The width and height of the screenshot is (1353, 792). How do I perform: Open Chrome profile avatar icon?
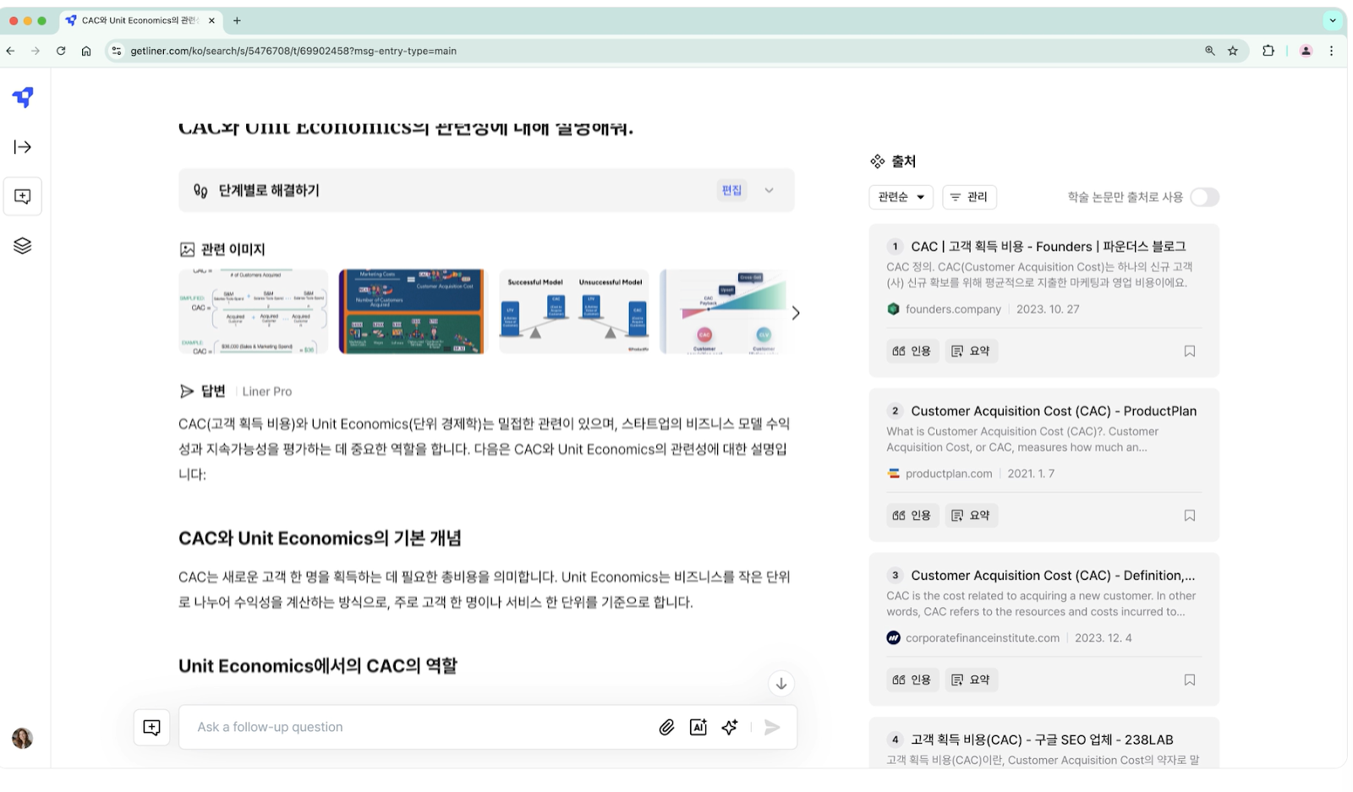[x=1306, y=51]
